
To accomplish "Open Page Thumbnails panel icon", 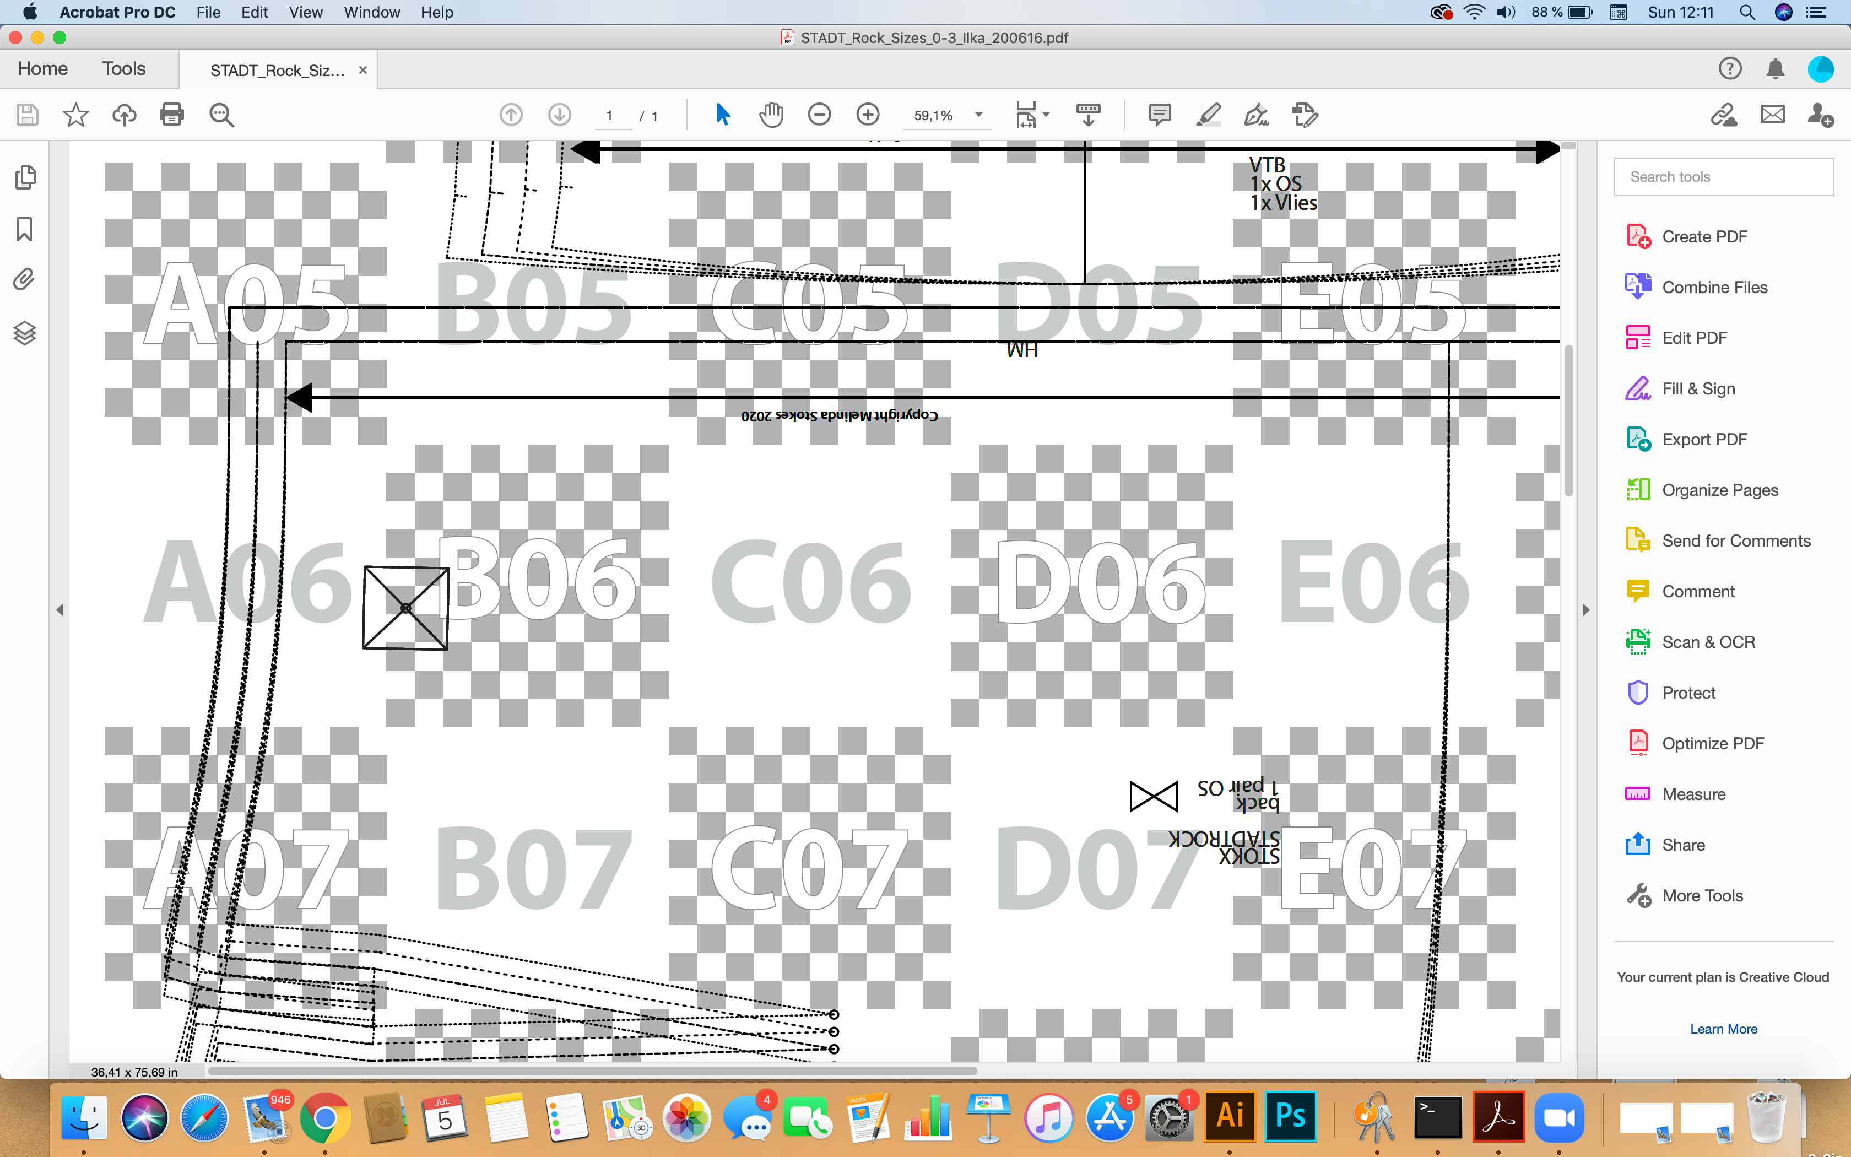I will pos(24,177).
